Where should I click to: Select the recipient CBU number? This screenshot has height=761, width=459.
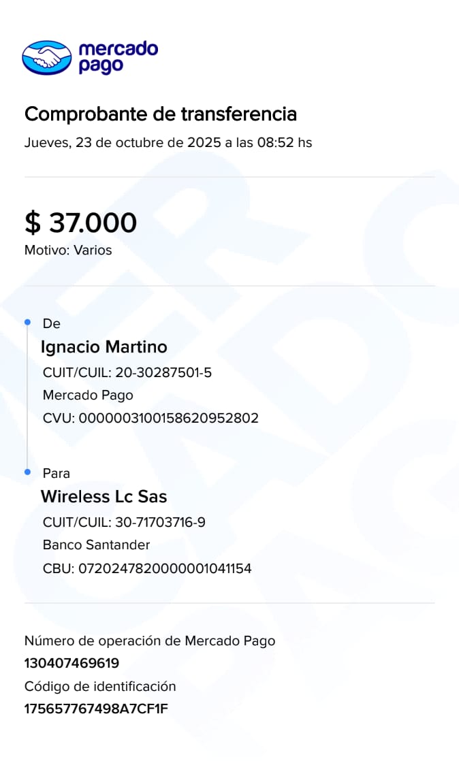click(165, 568)
